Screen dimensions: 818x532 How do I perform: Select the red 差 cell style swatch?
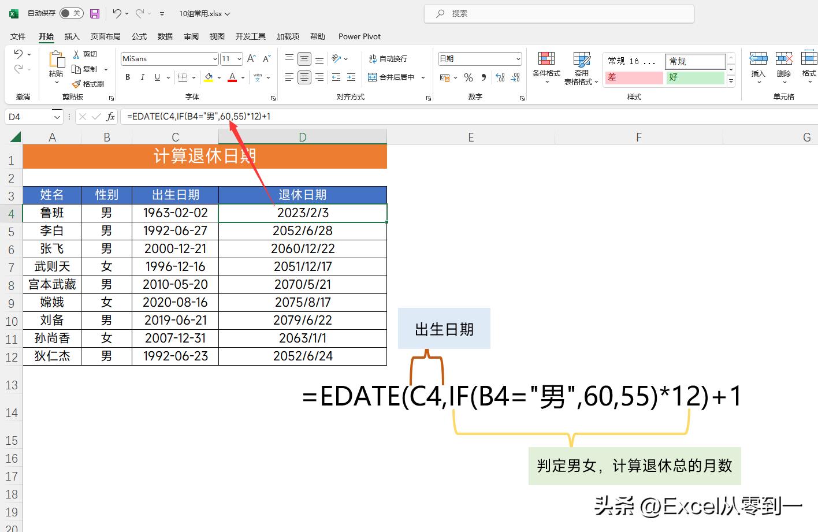tap(633, 77)
